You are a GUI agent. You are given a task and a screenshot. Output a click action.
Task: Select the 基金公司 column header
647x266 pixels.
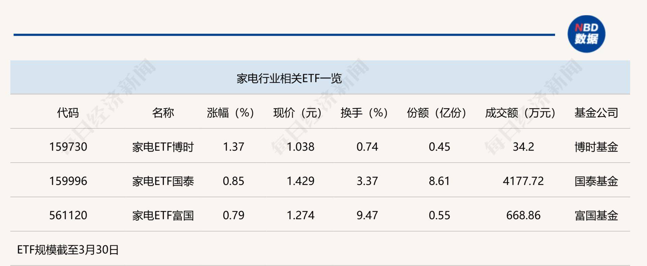[596, 112]
